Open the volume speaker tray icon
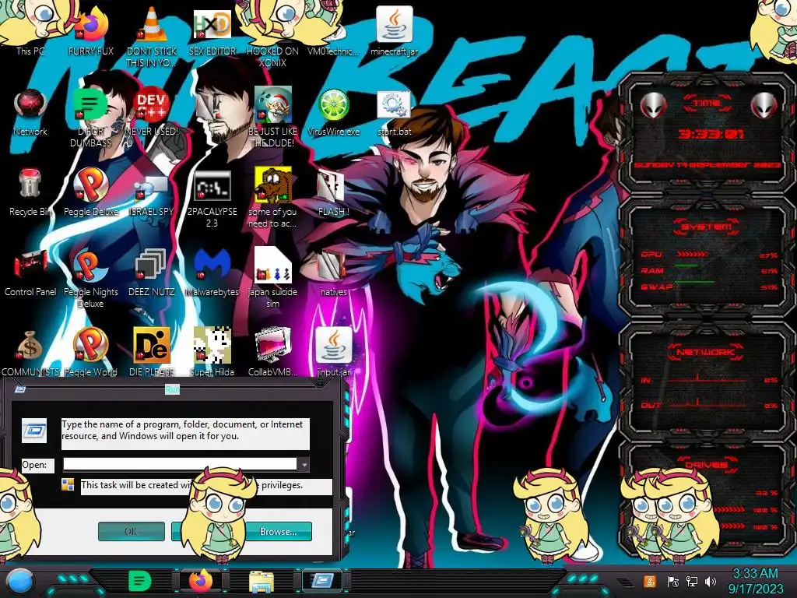 [x=711, y=581]
